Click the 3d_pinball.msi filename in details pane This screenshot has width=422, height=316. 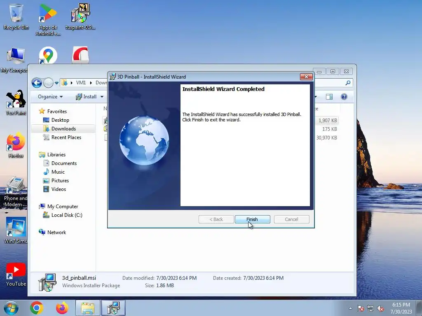[79, 278]
